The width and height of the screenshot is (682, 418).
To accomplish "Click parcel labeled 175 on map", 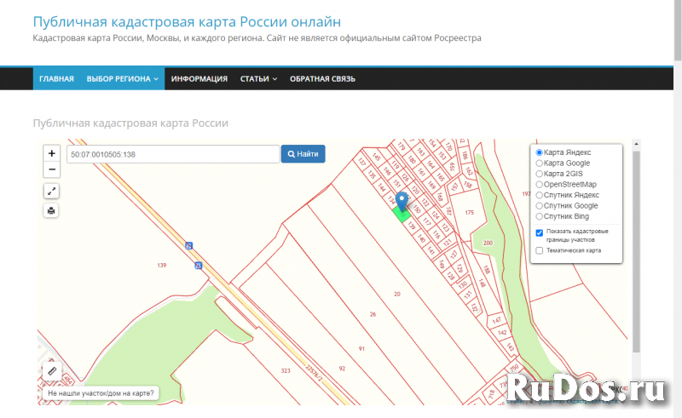I will (470, 213).
